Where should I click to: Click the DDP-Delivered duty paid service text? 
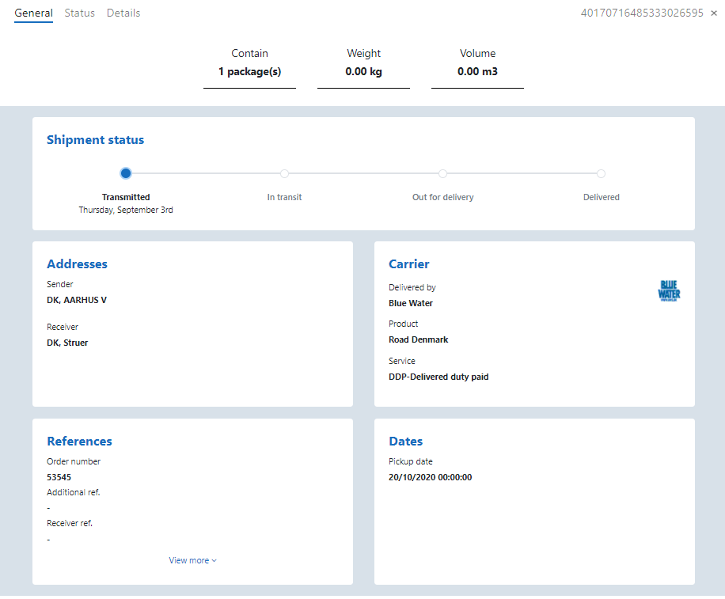tap(438, 377)
